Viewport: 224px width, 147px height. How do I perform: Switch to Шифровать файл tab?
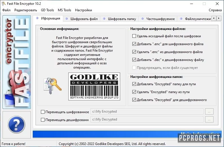[x=82, y=19]
